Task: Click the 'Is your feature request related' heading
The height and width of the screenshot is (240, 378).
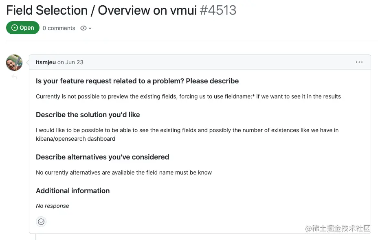Action: tap(137, 81)
